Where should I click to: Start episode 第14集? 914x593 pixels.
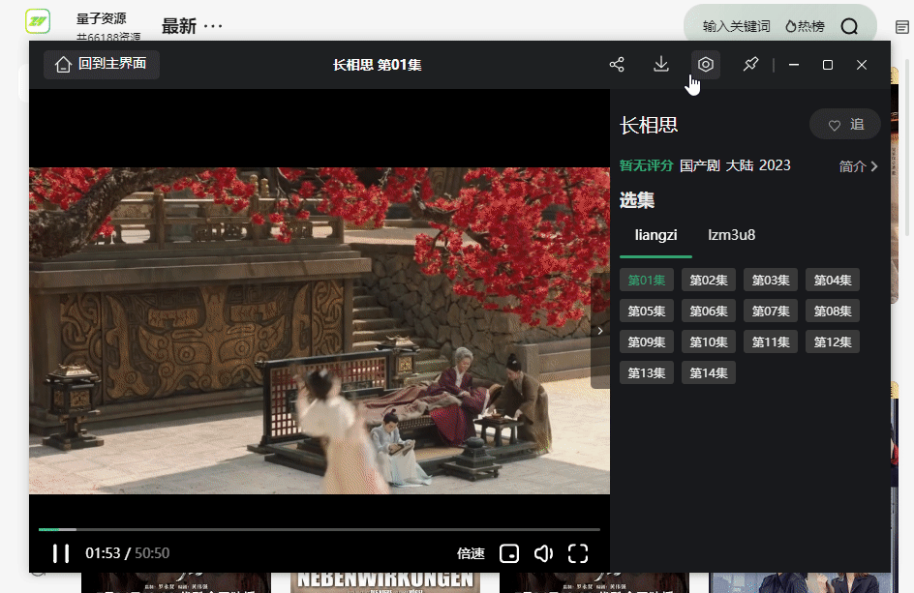(709, 372)
